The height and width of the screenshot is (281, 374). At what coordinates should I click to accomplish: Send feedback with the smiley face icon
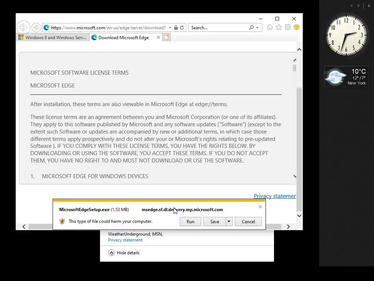(297, 27)
